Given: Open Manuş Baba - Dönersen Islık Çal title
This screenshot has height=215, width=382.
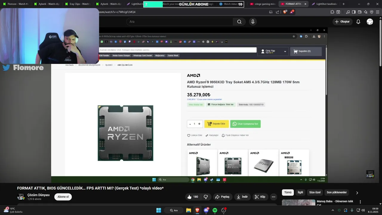Looking at the screenshot, I should click(335, 203).
